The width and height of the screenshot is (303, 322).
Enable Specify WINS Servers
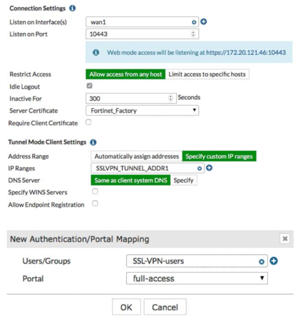click(x=95, y=191)
